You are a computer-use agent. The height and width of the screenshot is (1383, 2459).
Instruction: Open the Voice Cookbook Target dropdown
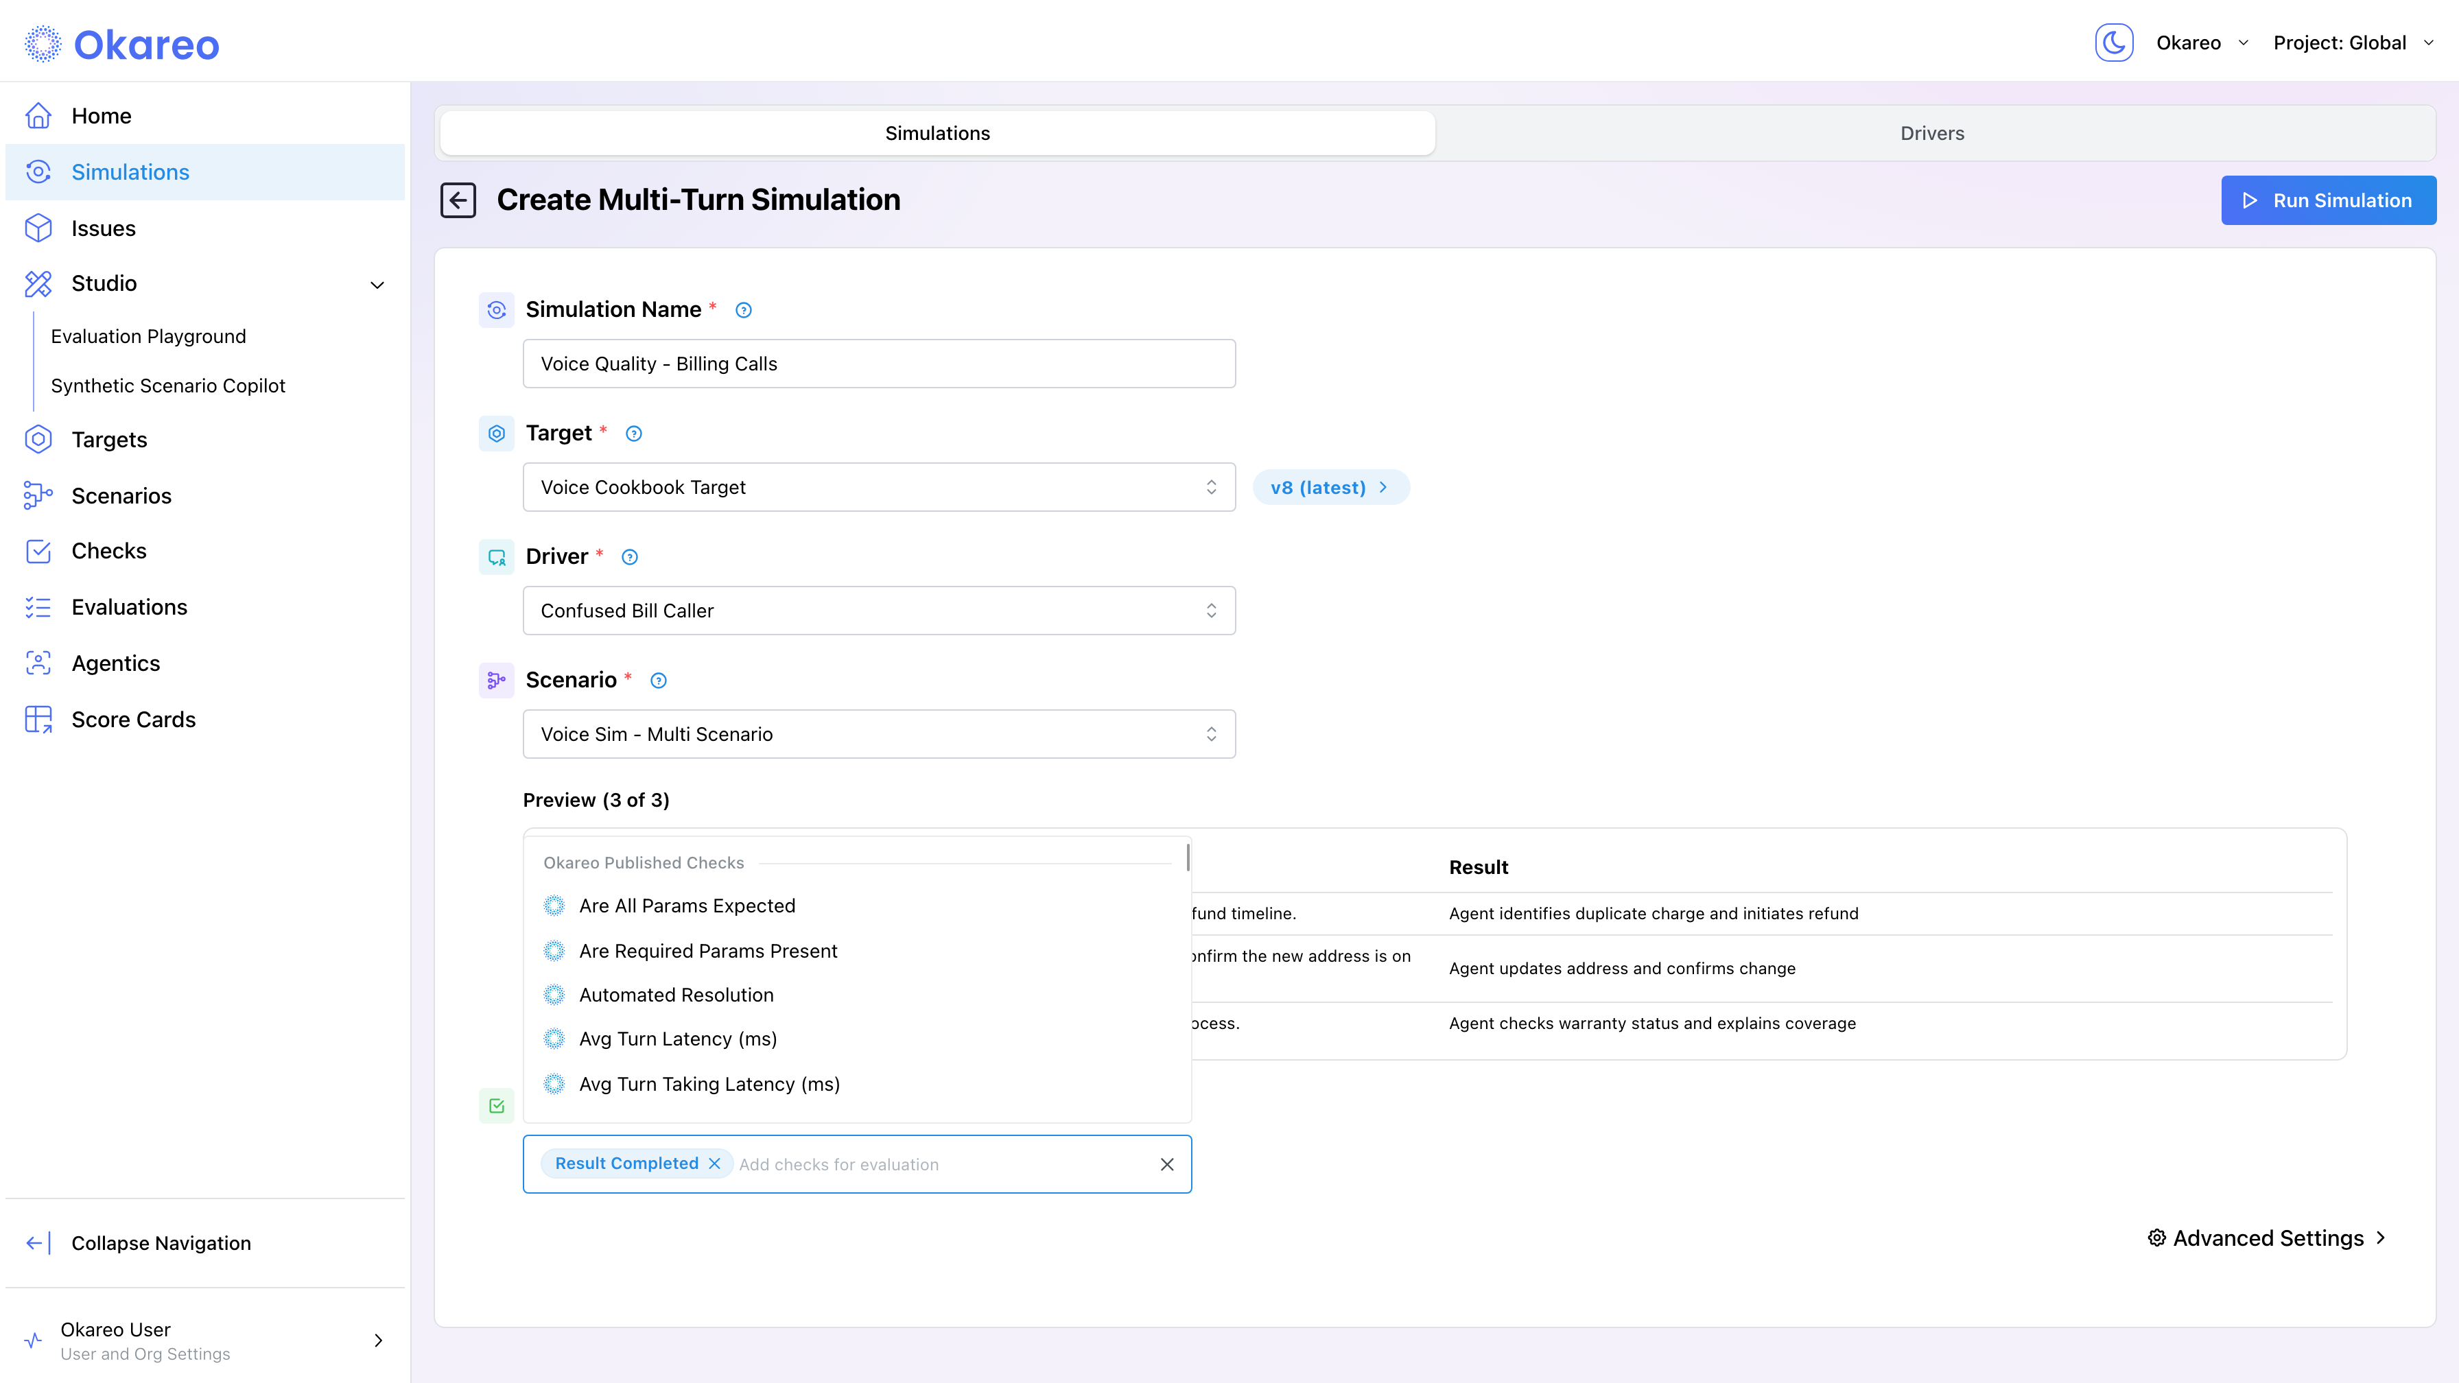coord(879,487)
